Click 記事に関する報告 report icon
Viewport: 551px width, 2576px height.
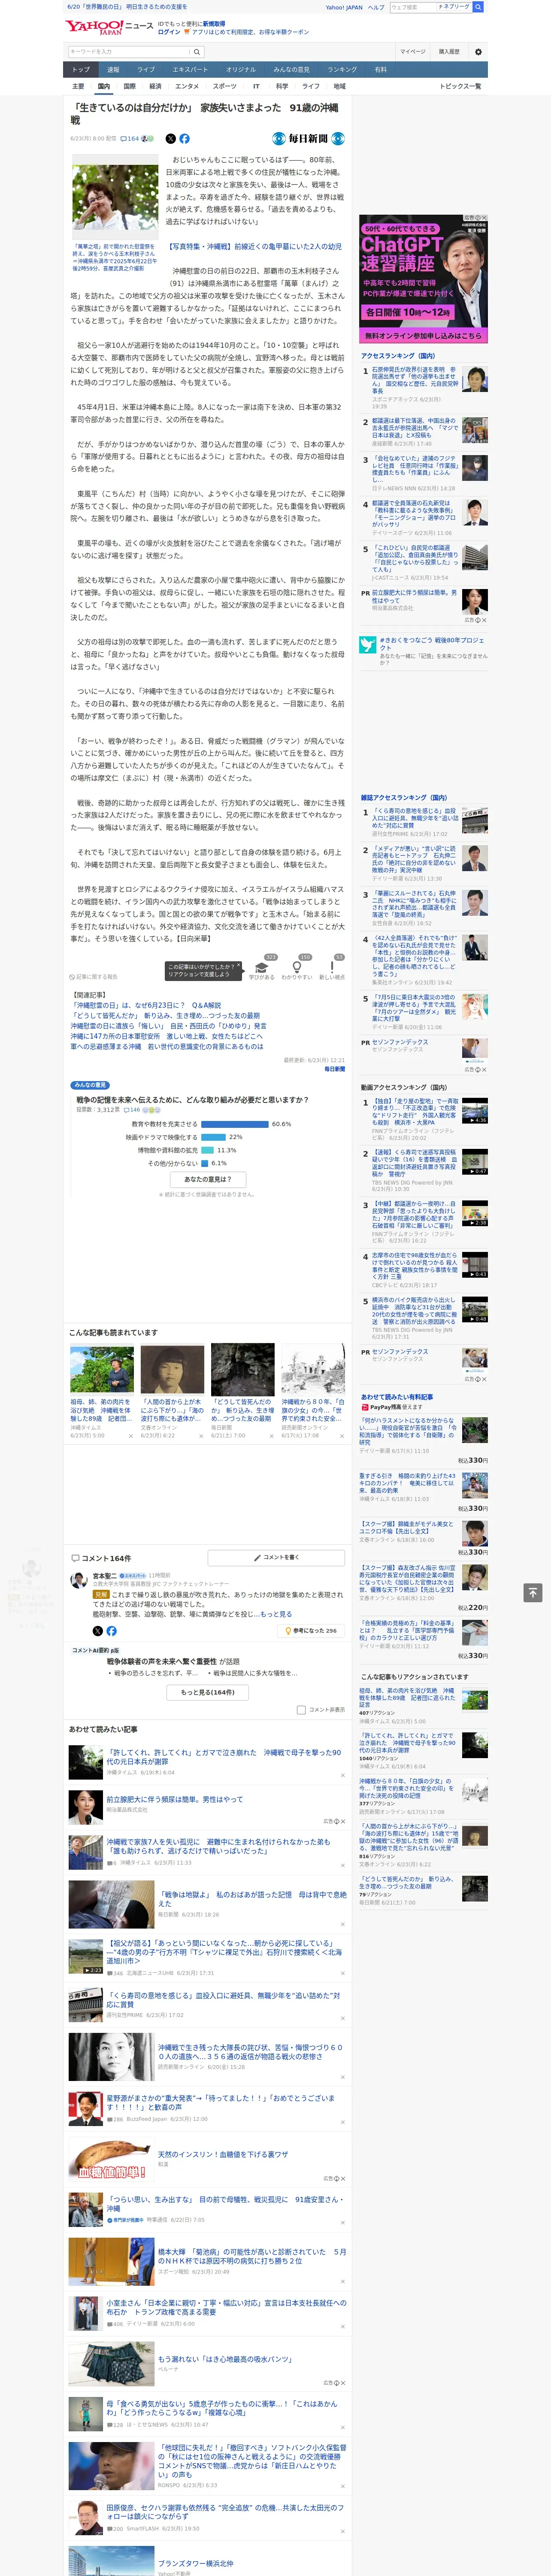click(x=94, y=977)
